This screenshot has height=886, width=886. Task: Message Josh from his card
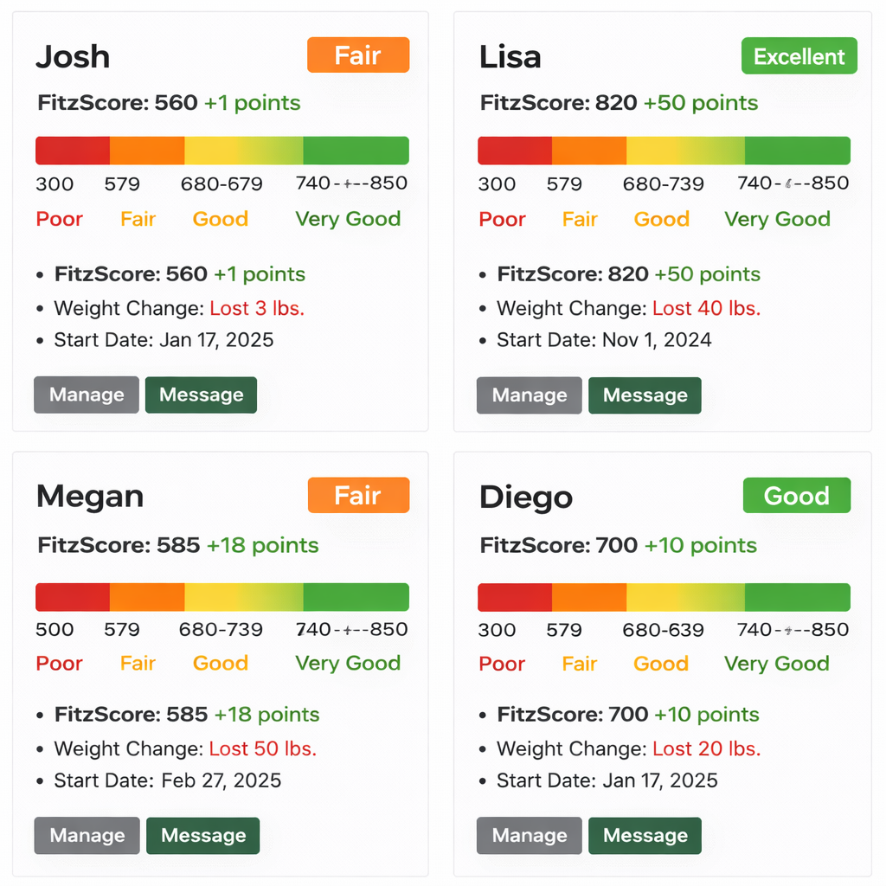pyautogui.click(x=201, y=395)
